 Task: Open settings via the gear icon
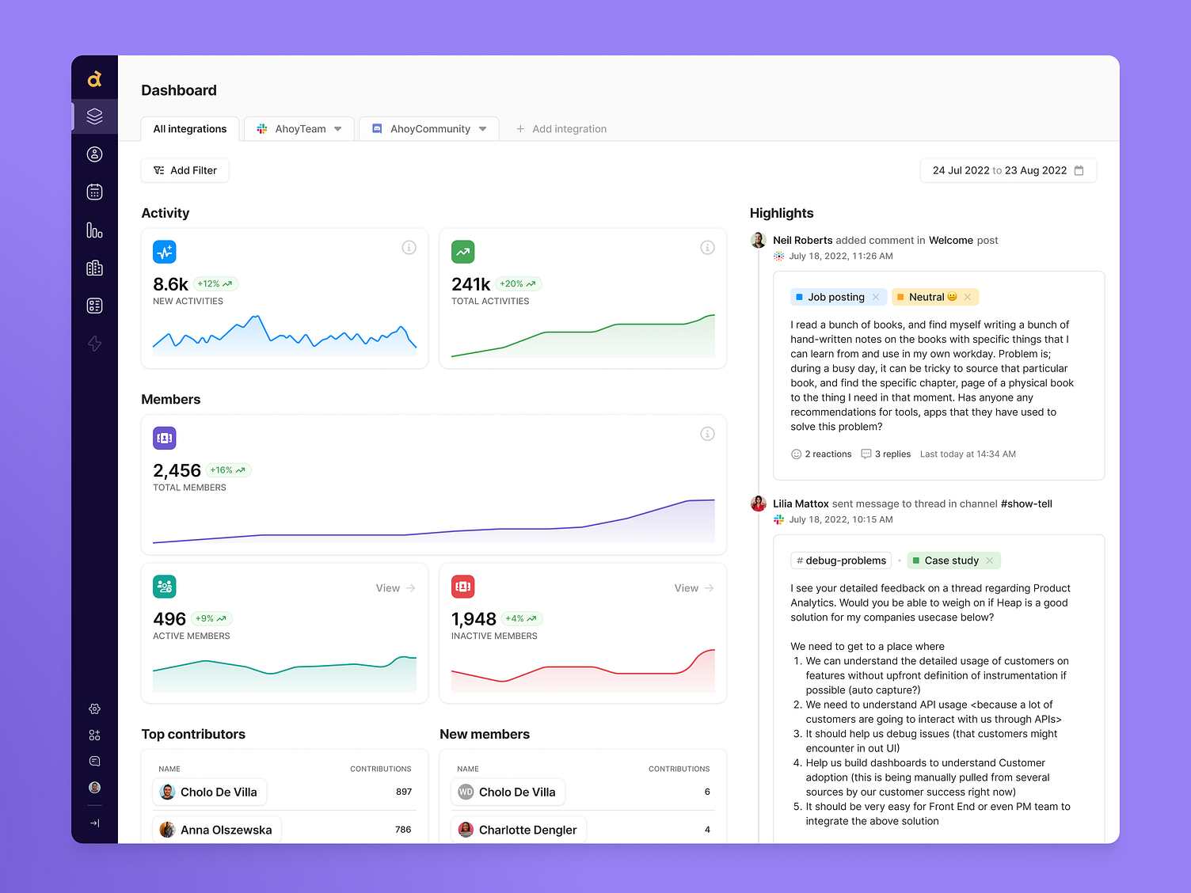point(94,709)
